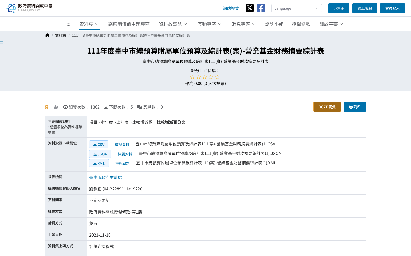This screenshot has height=256, width=411.
Task: Expand the 消息專區 menu
Action: point(244,24)
